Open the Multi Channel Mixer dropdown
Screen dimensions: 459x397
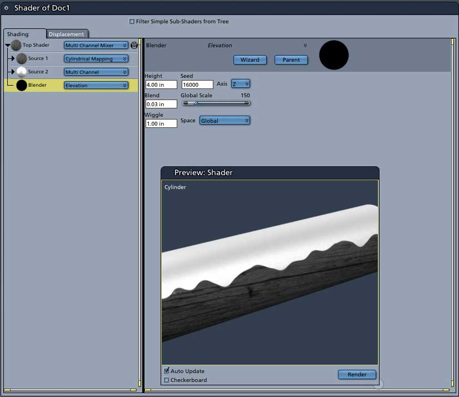coord(96,45)
